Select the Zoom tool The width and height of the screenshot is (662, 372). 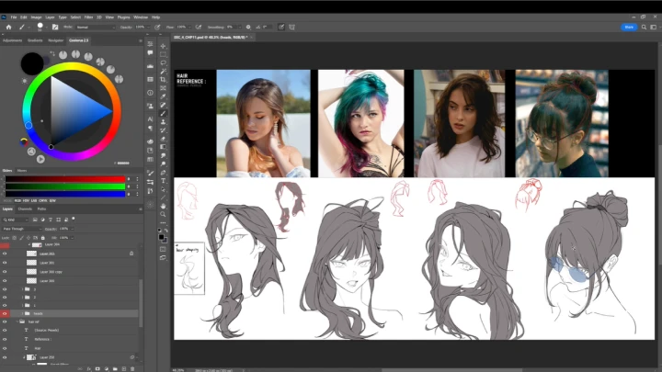[163, 214]
